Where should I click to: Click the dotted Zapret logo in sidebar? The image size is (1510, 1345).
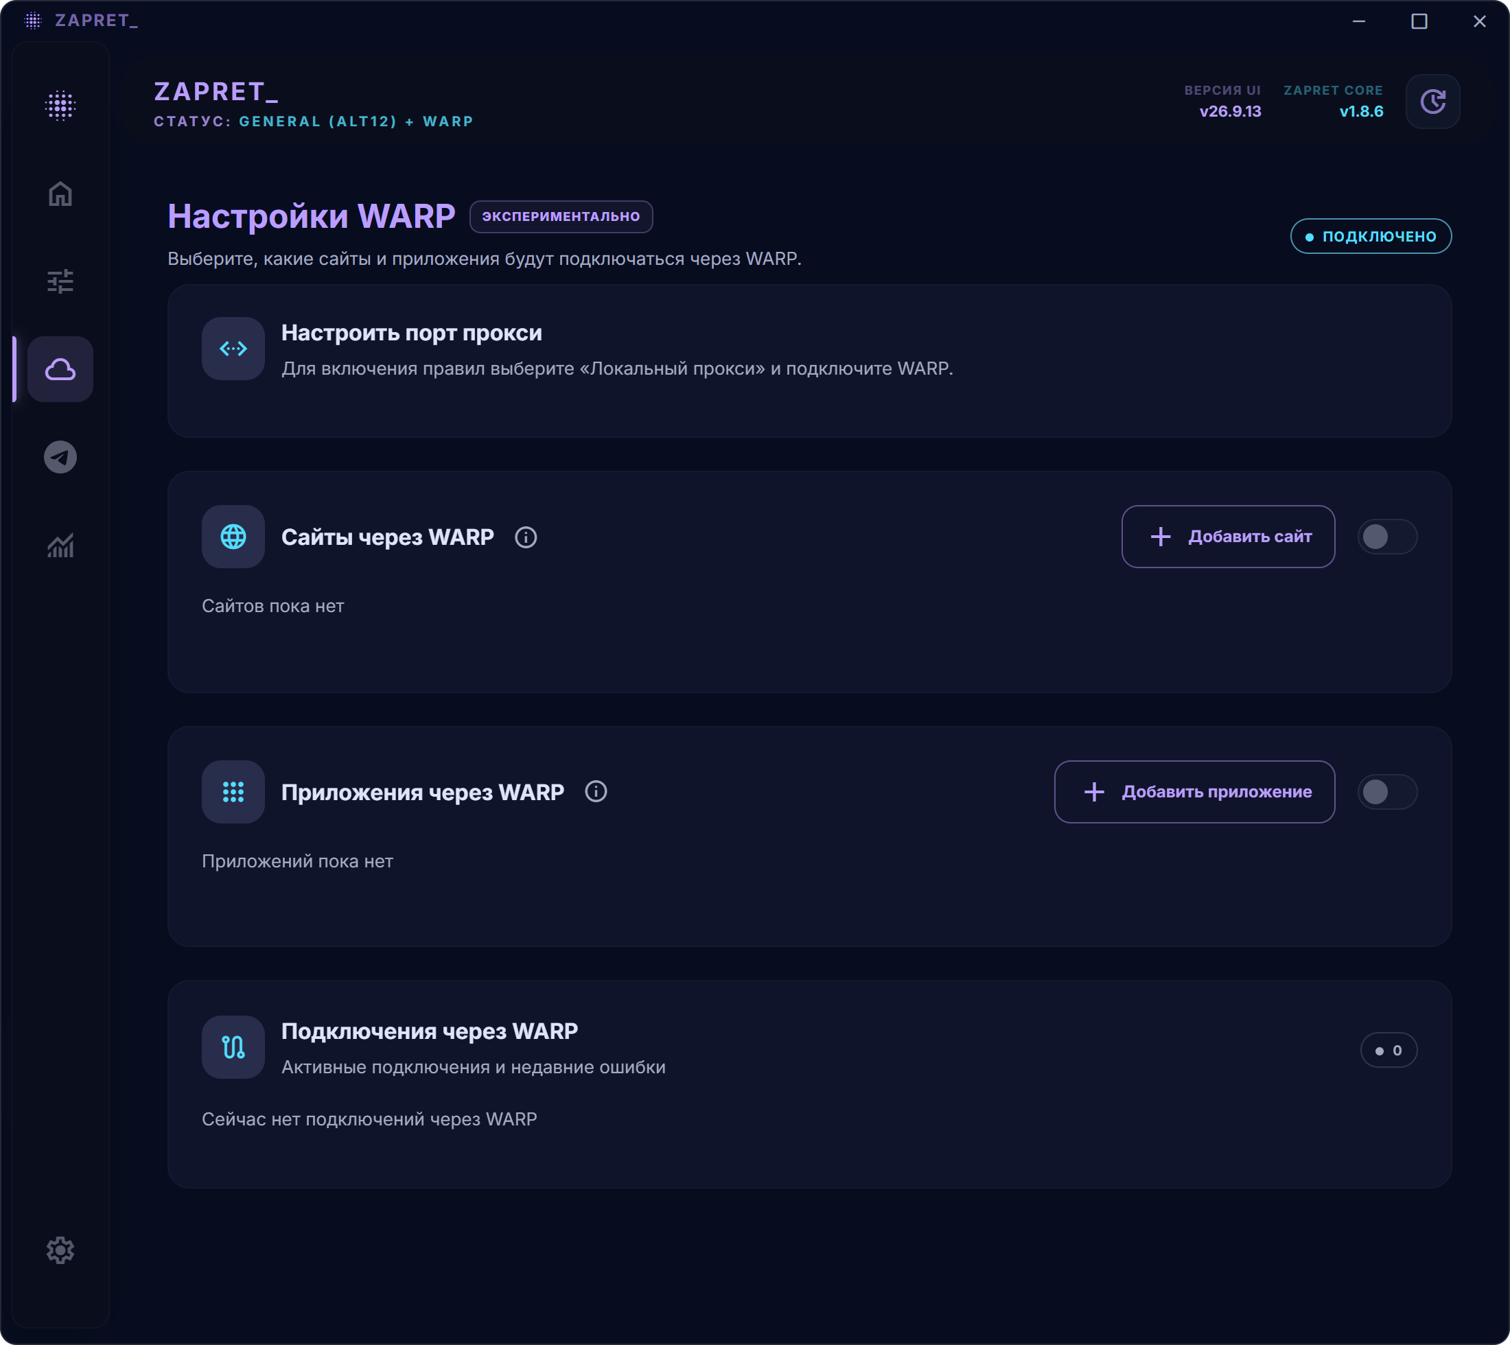click(x=60, y=106)
